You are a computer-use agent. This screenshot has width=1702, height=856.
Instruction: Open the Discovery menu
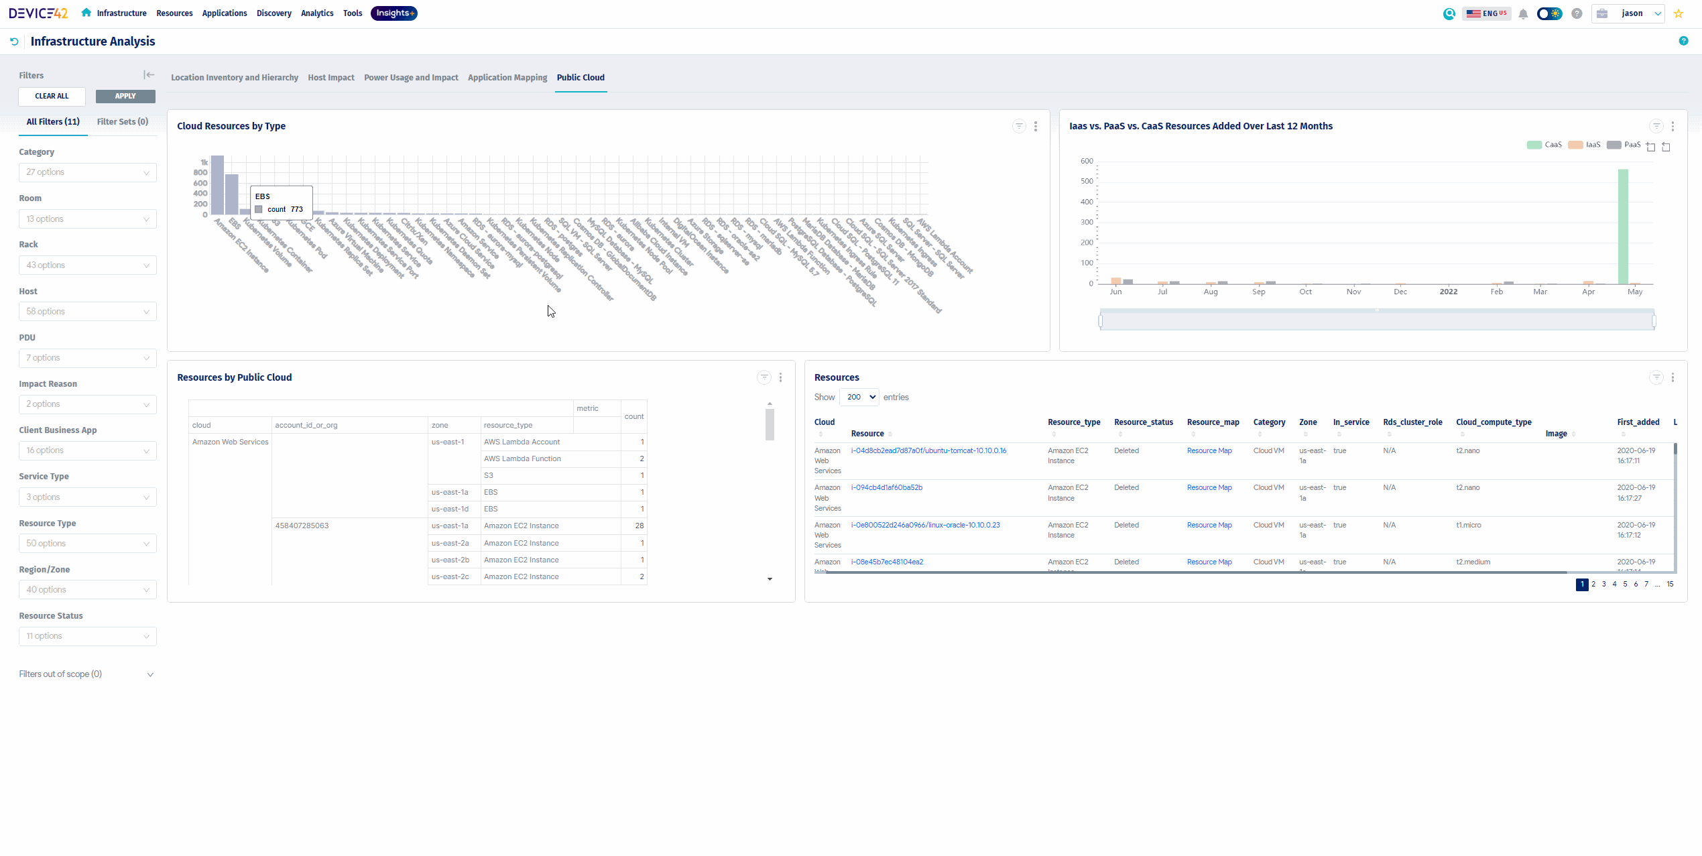[273, 13]
